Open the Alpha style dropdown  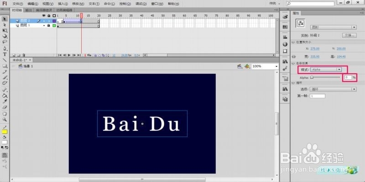pyautogui.click(x=326, y=70)
